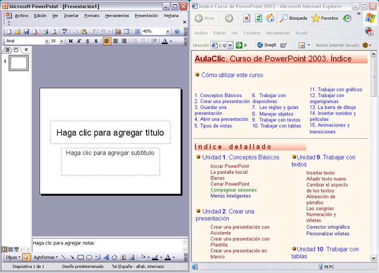Image resolution: width=379 pixels, height=273 pixels.
Task: Click the 'Iniciar PowerPoint' link
Action: click(x=229, y=166)
